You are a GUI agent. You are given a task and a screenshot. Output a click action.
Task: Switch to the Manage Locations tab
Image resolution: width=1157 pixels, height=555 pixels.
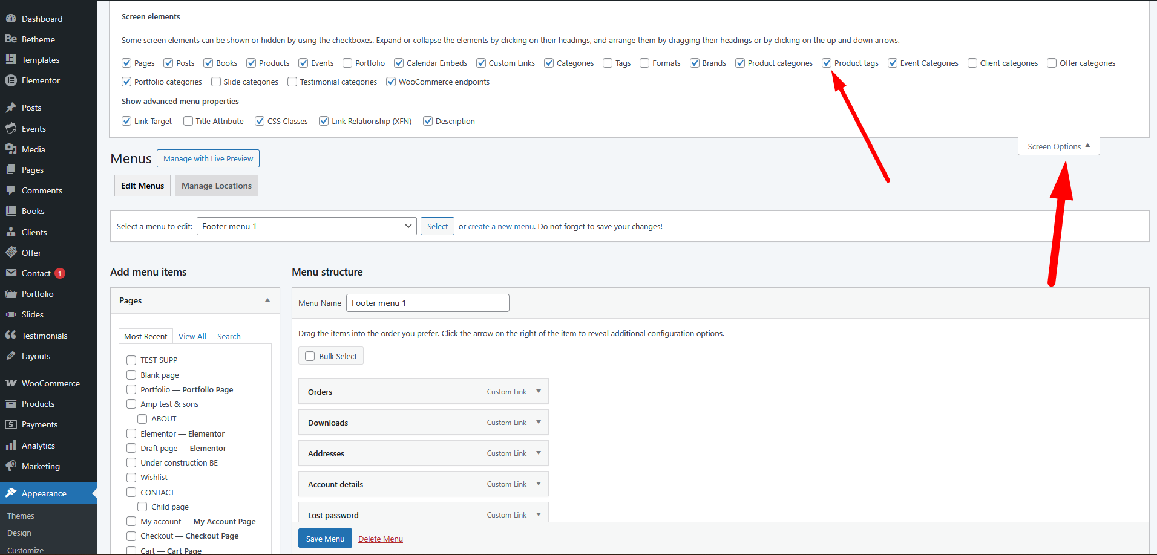point(217,186)
